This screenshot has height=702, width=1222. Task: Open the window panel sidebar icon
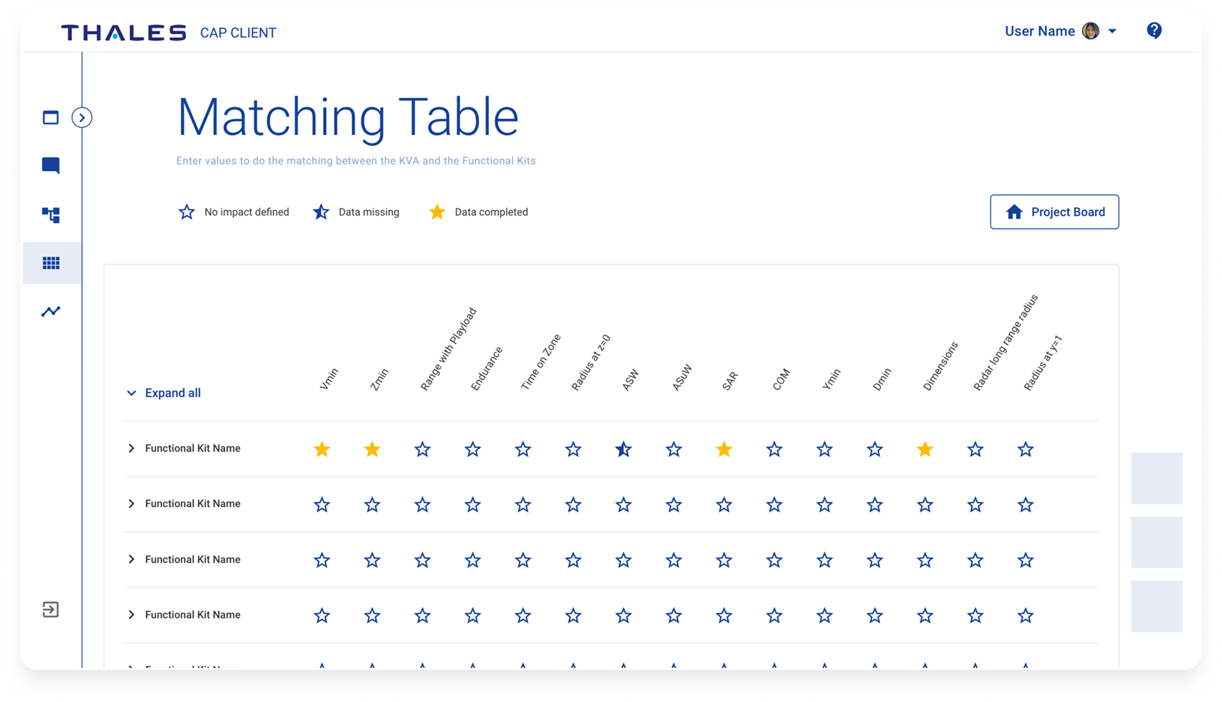[51, 117]
